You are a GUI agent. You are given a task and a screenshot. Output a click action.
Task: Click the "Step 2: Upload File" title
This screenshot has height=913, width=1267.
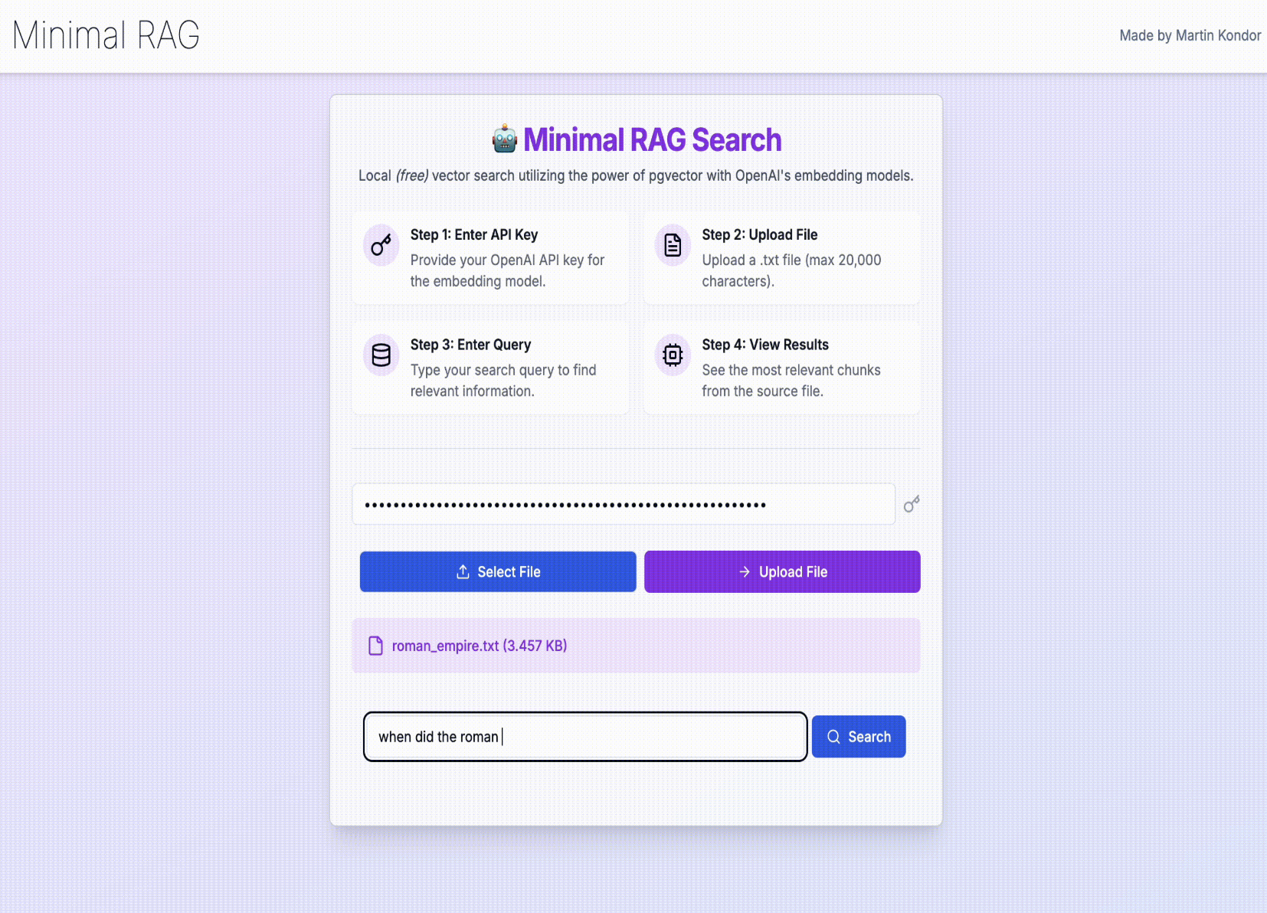click(x=760, y=234)
